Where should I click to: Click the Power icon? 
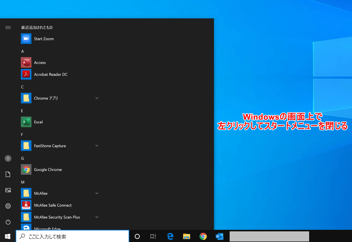click(x=8, y=222)
